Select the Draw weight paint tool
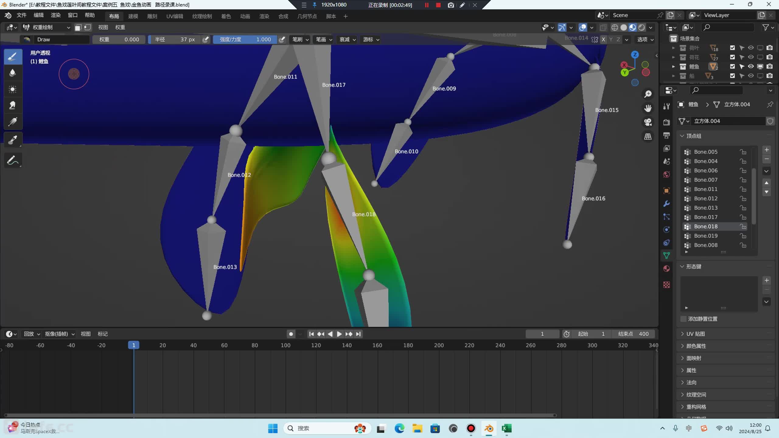 click(13, 57)
